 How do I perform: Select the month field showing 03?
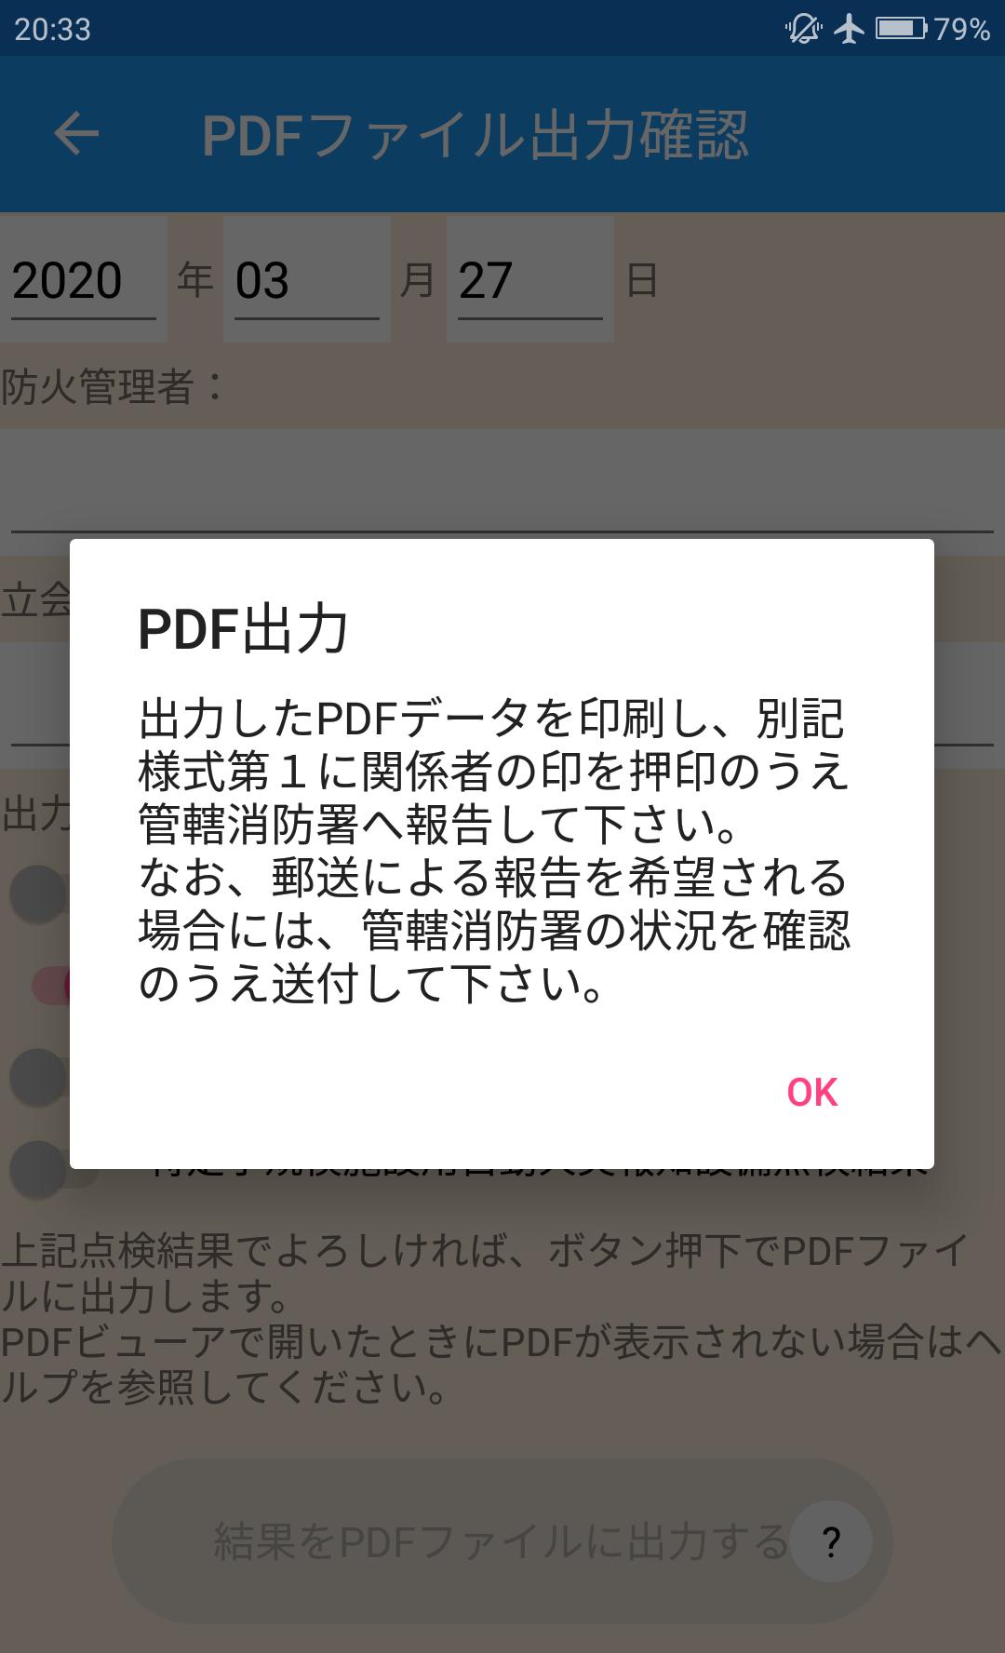[x=307, y=279]
